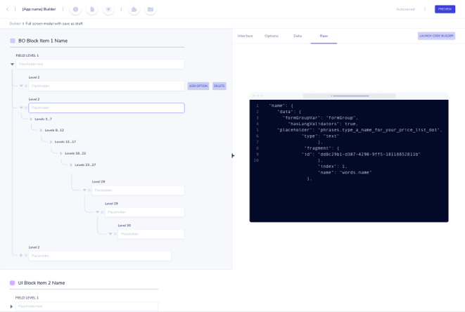Click code line containing "placeholder" phrase

[359, 130]
